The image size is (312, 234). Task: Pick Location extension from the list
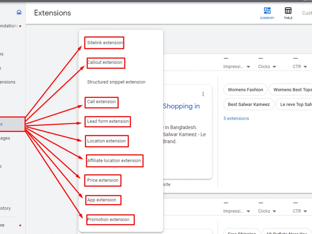[x=106, y=141]
